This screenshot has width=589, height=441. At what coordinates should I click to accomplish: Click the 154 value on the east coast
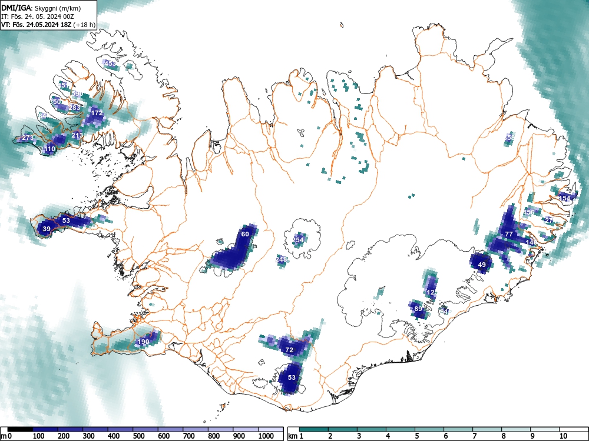[565, 198]
